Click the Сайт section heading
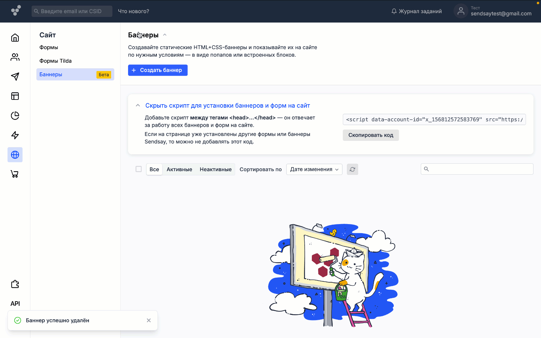541x338 pixels. (48, 35)
